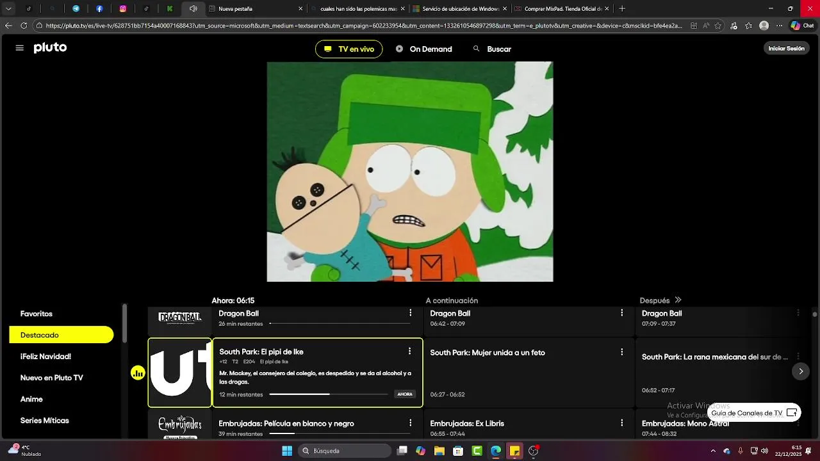Open options for Dragon Ball 07:09 - 07:37
The image size is (820, 461).
798,313
